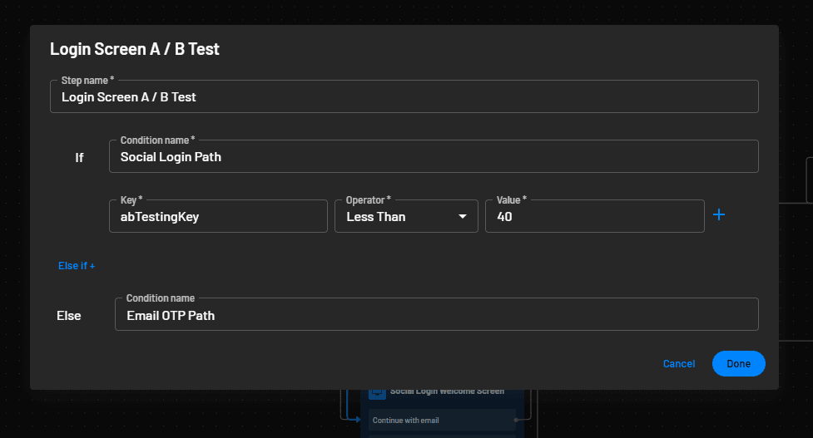Image resolution: width=813 pixels, height=438 pixels.
Task: Click the Operator field label
Action: pyautogui.click(x=368, y=200)
